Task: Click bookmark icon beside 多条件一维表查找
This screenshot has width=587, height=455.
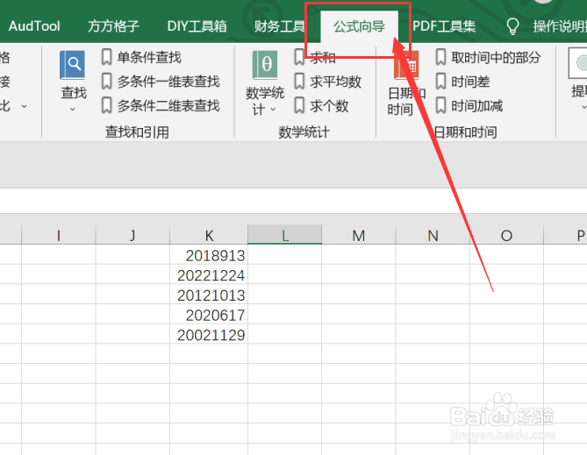Action: pos(107,82)
